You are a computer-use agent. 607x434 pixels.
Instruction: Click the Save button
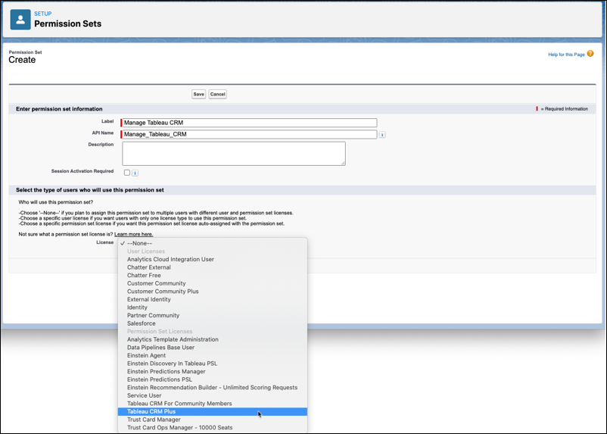coord(198,94)
